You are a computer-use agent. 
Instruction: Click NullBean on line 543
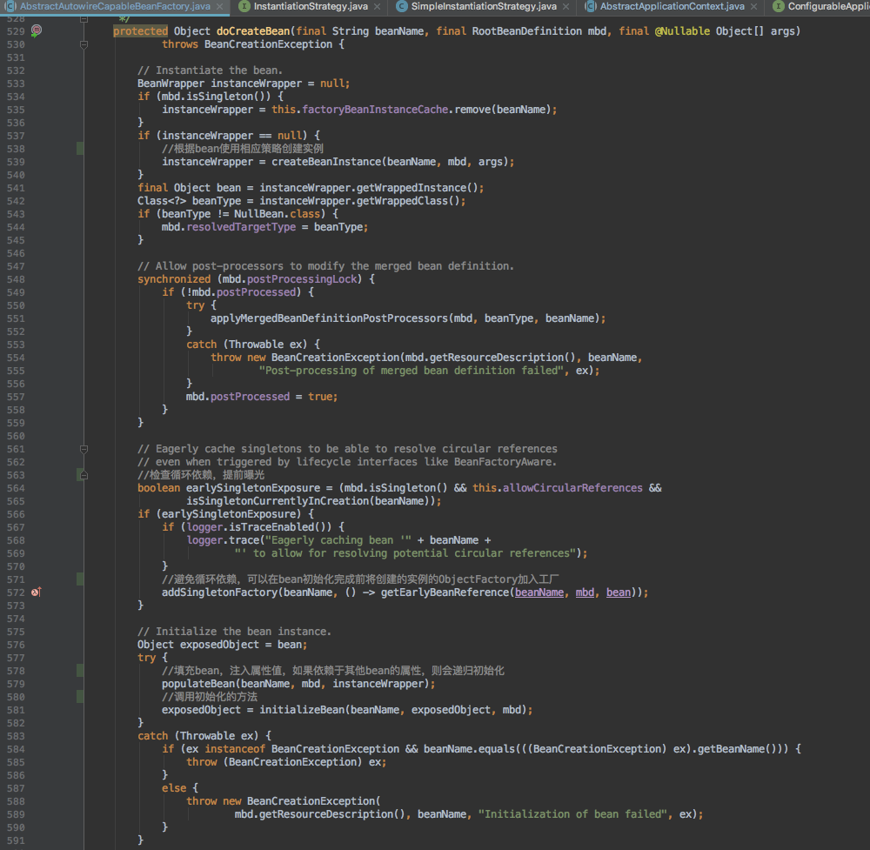[258, 214]
